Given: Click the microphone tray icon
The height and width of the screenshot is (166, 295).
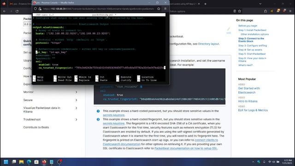Looking at the screenshot, I should (x=264, y=162).
